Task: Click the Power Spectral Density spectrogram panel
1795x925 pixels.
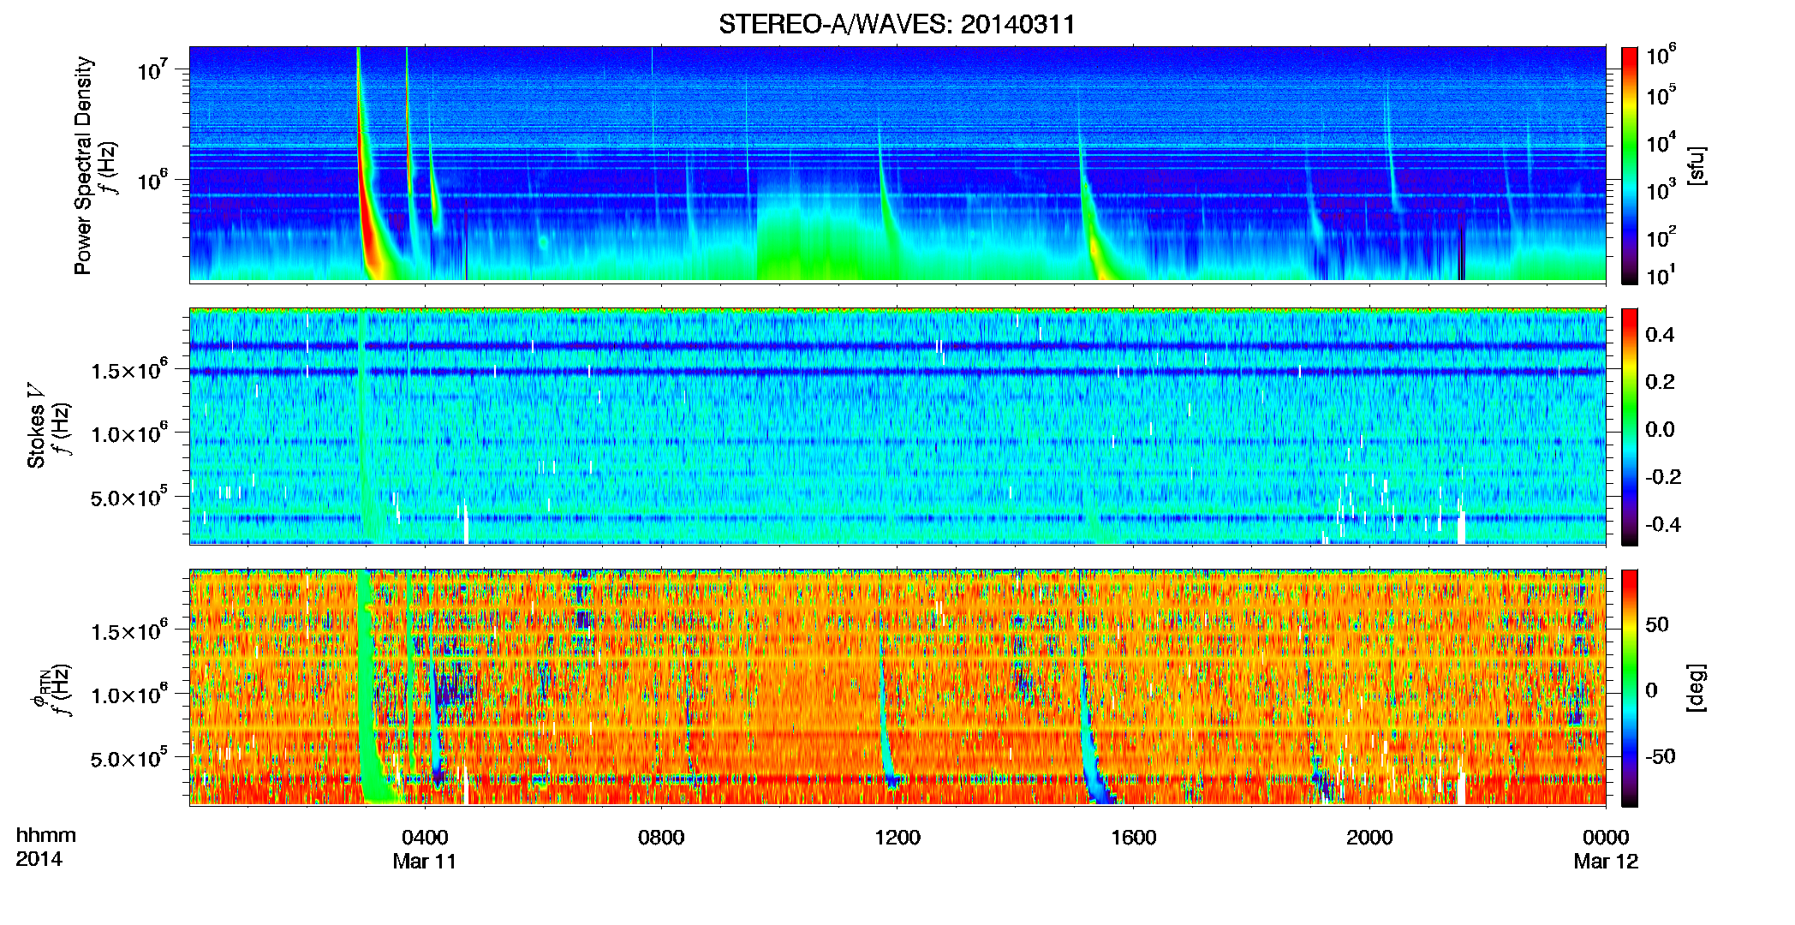Action: tap(897, 164)
